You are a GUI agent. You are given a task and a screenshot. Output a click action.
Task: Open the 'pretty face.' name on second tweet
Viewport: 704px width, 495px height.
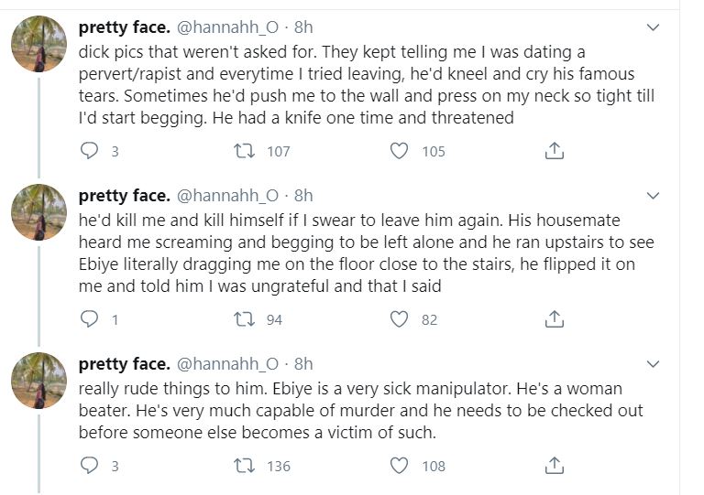point(125,196)
